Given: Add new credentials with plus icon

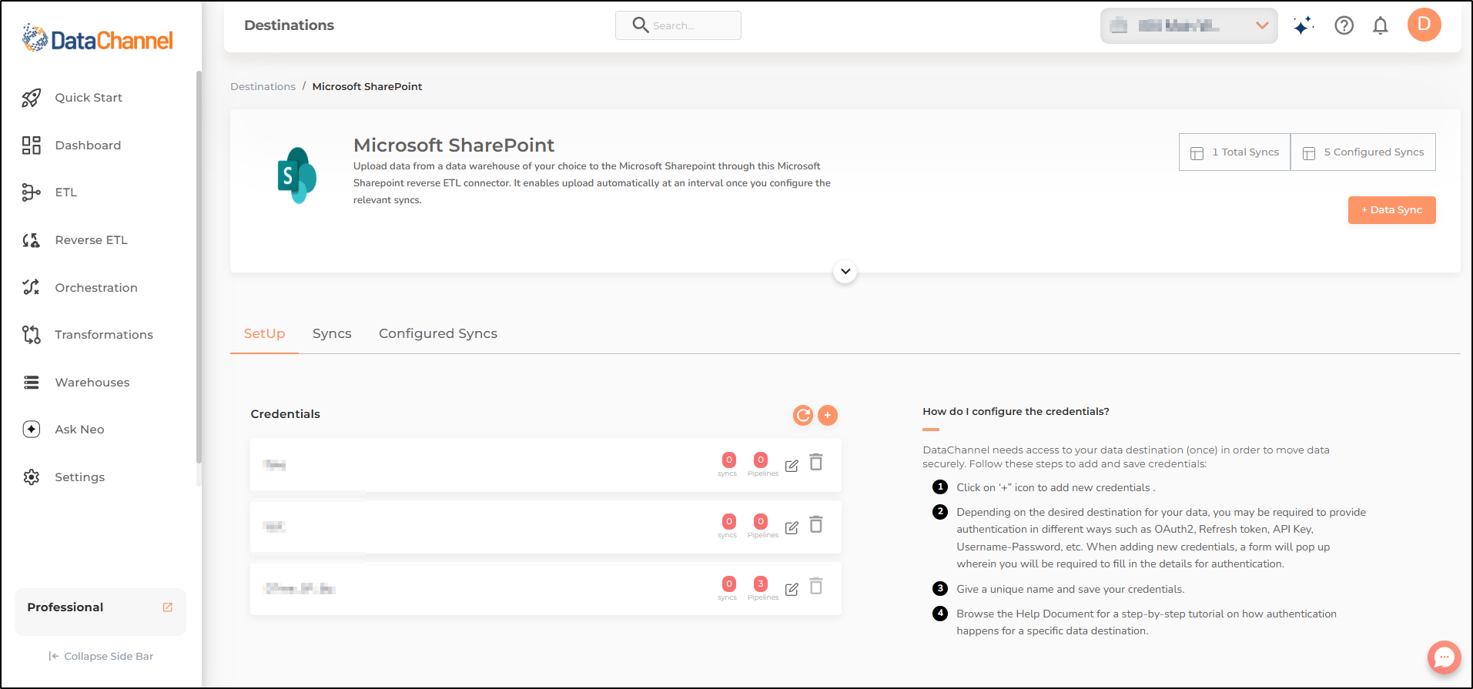Looking at the screenshot, I should click(828, 416).
